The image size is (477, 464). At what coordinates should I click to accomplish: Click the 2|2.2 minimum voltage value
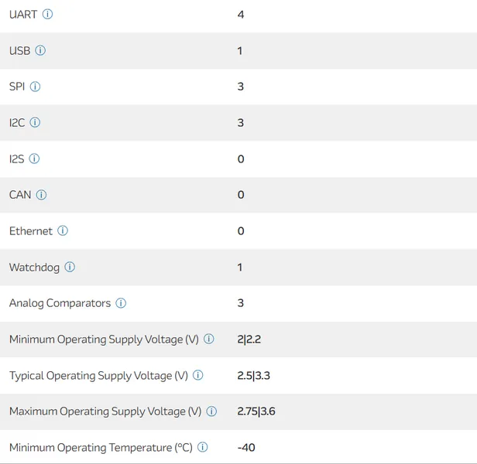[x=250, y=339]
